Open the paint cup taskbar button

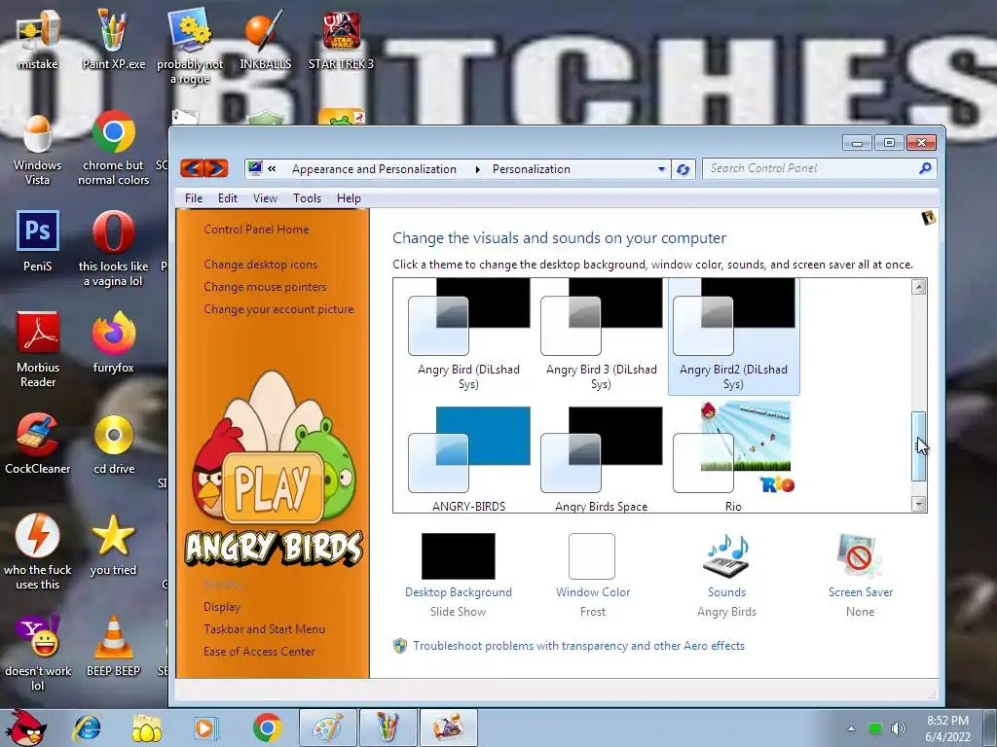coord(388,728)
